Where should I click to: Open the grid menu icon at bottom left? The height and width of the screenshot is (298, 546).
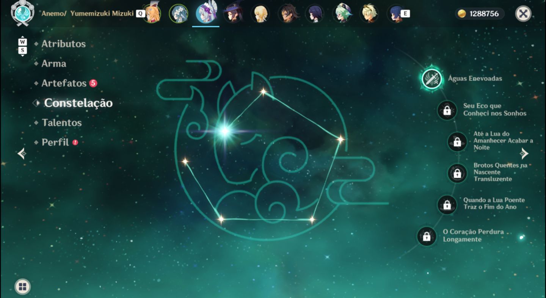(22, 287)
